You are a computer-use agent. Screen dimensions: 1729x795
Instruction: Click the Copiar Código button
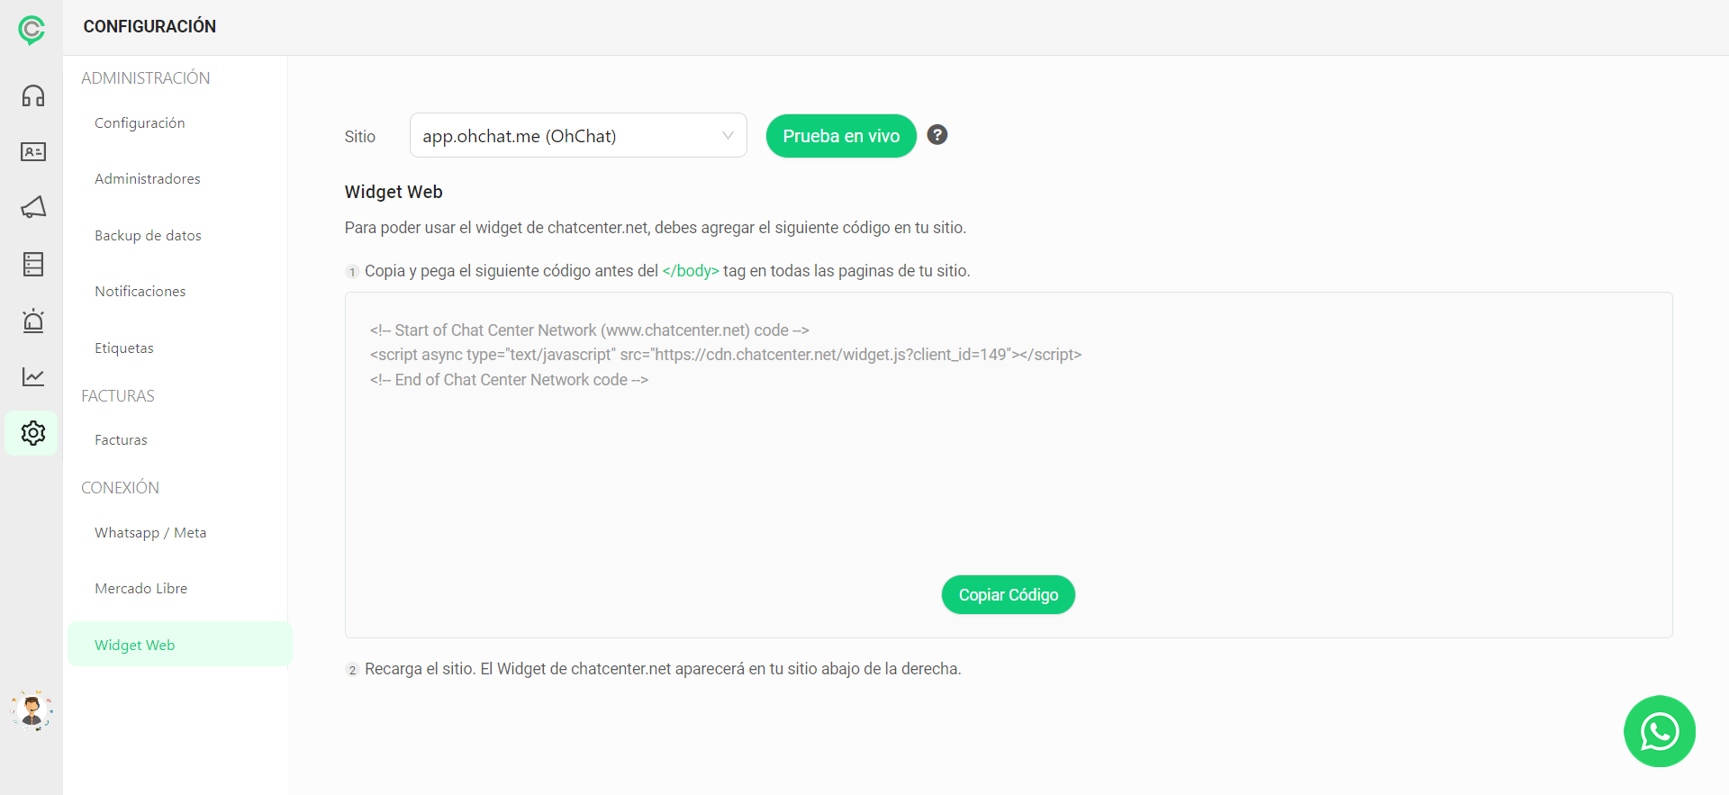point(1009,595)
